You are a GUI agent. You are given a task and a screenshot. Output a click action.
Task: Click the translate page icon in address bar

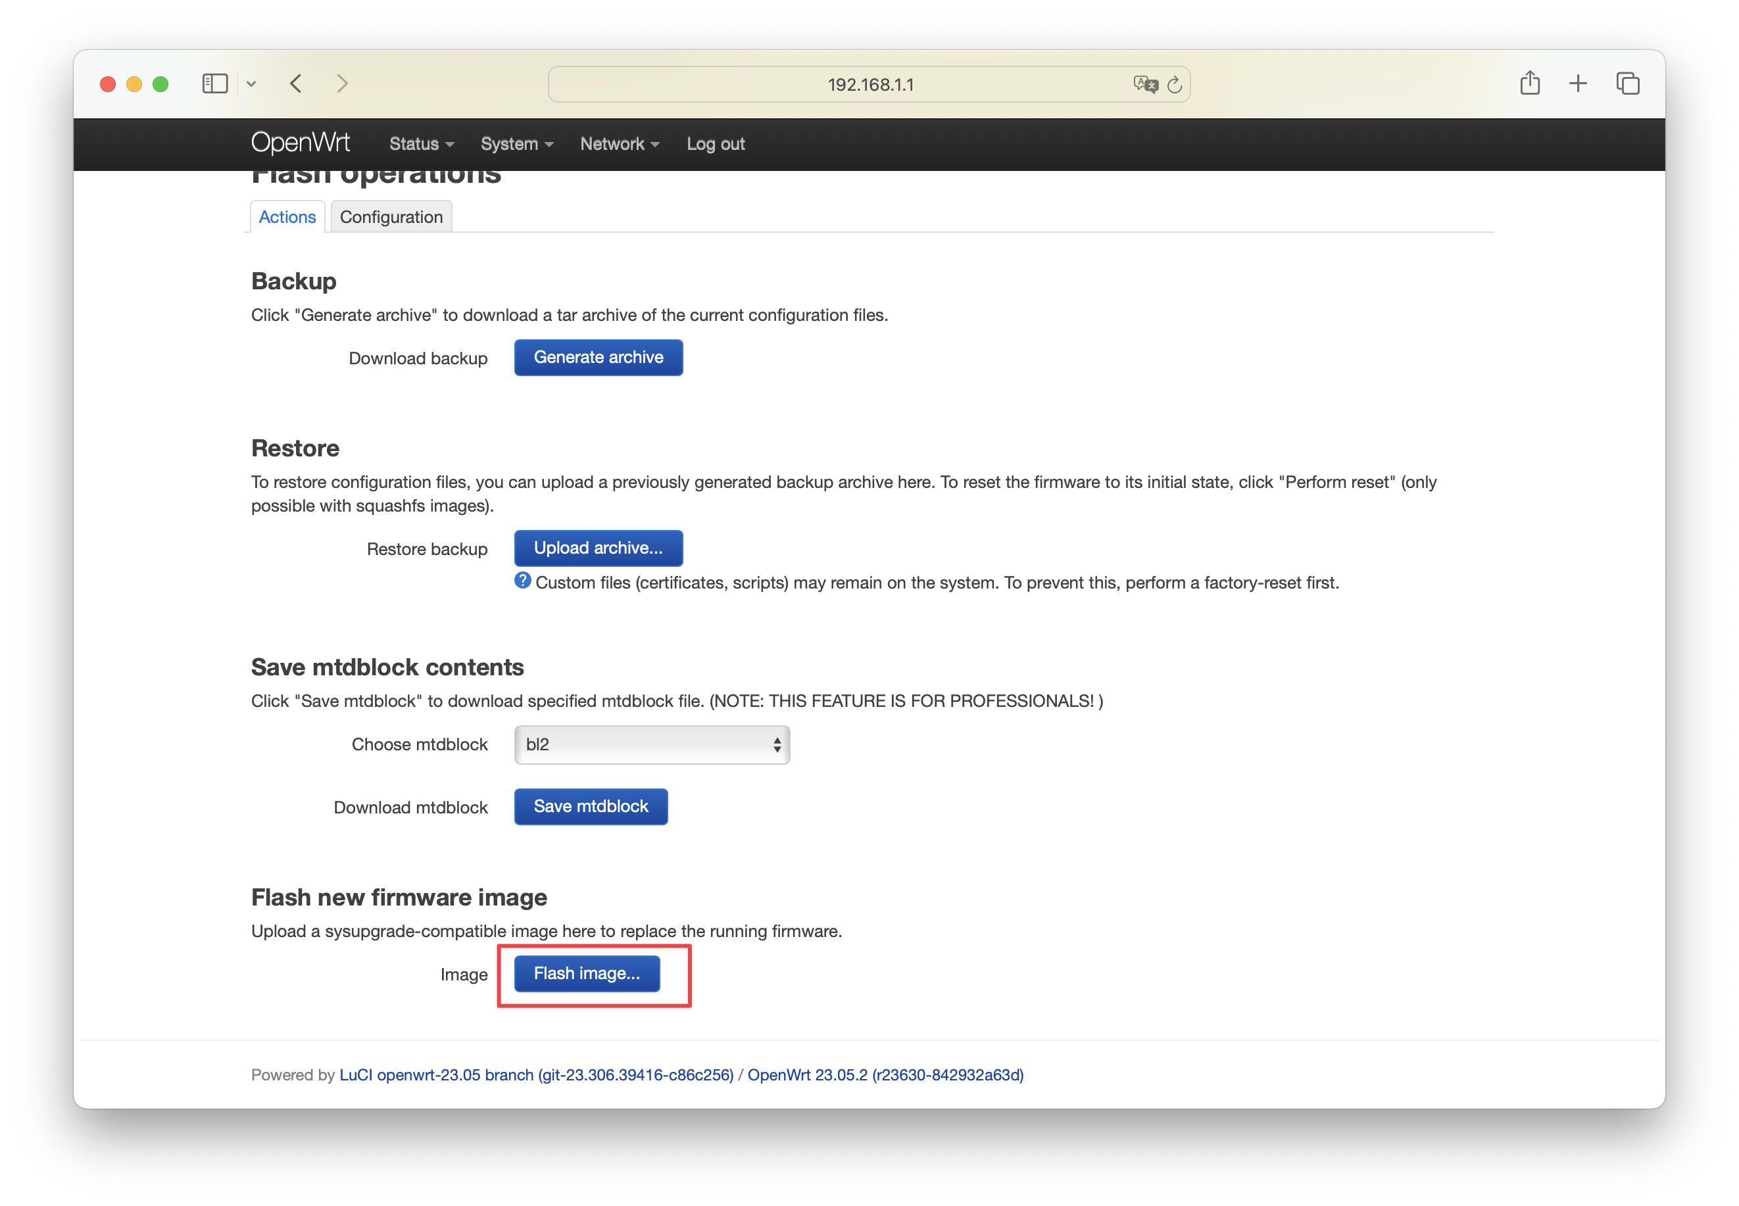pyautogui.click(x=1145, y=85)
